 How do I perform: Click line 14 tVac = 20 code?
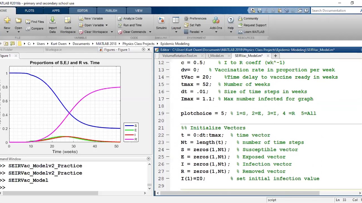click(x=196, y=77)
